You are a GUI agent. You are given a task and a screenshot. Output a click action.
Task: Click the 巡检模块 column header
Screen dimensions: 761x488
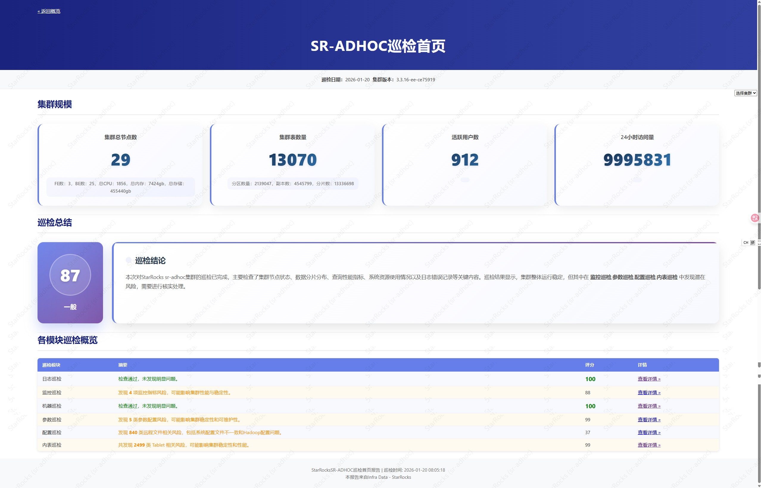point(51,365)
